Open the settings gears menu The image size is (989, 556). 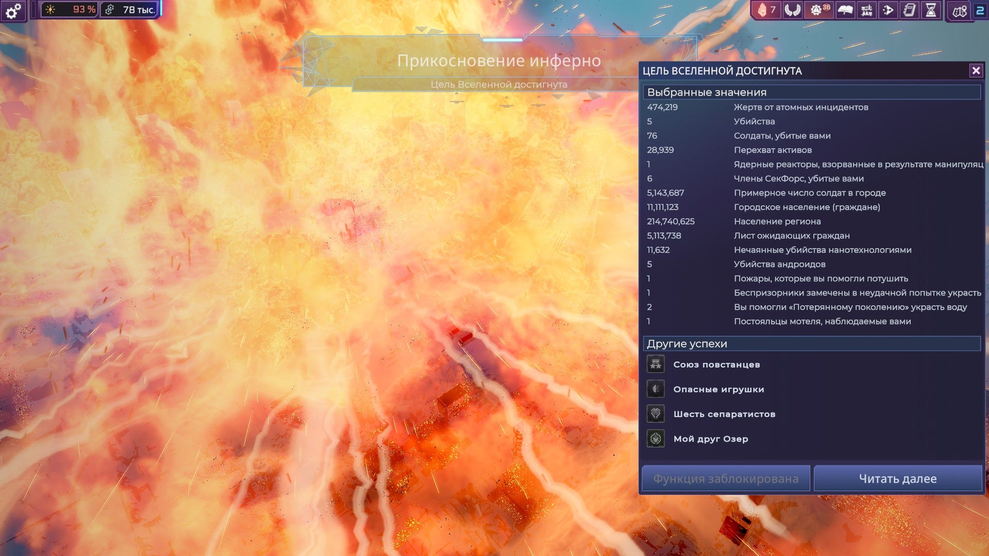click(x=13, y=10)
